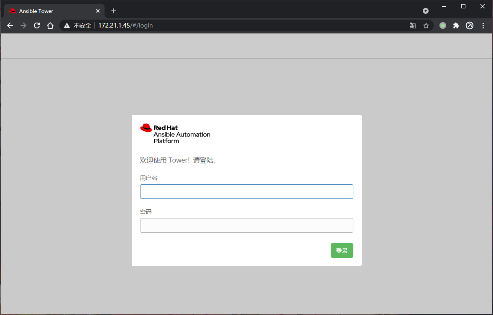Show the 不安全 site security warning
The width and height of the screenshot is (493, 315).
[78, 25]
